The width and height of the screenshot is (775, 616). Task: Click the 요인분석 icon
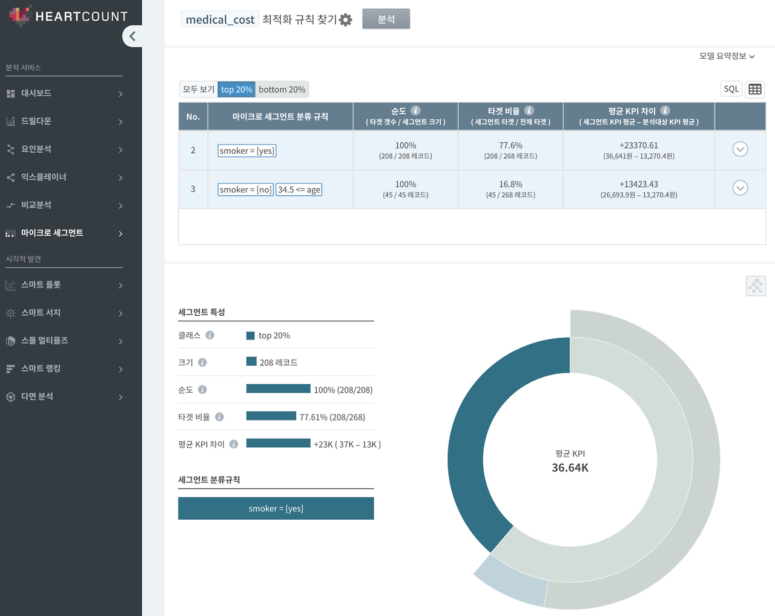(10, 149)
